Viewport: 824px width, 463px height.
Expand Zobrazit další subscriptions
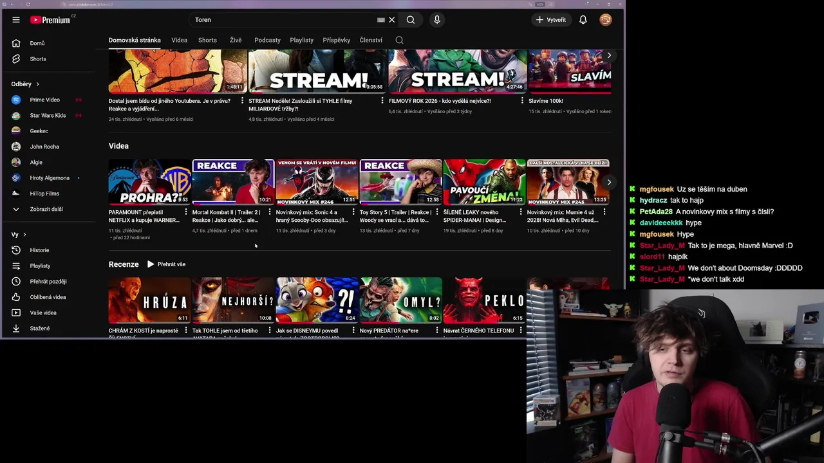pos(45,209)
